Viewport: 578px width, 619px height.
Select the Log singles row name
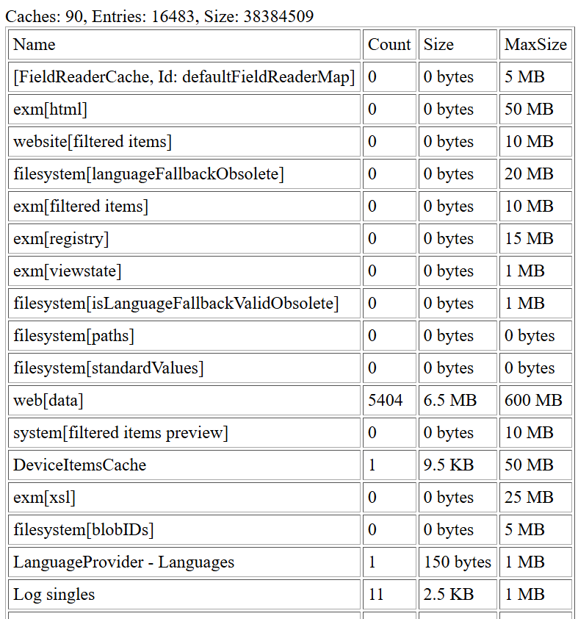tap(184, 595)
